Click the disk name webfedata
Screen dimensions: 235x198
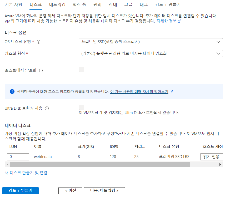(43, 157)
